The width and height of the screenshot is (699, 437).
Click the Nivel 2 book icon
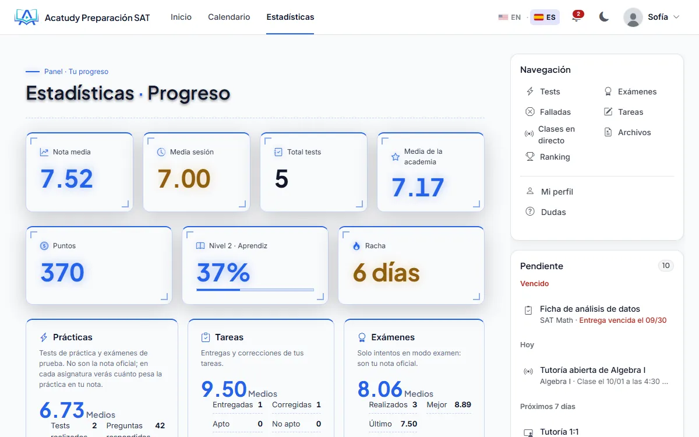coord(200,246)
